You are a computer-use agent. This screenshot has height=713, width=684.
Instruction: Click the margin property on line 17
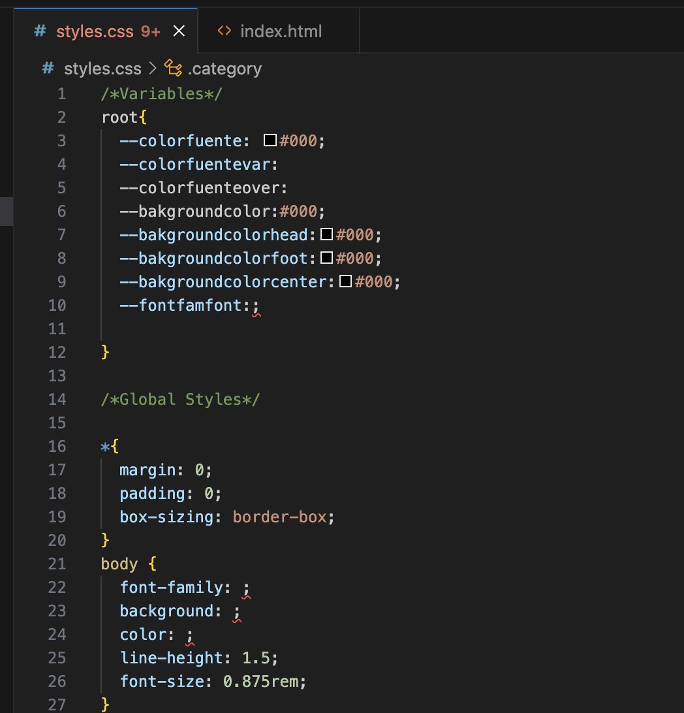(x=148, y=469)
